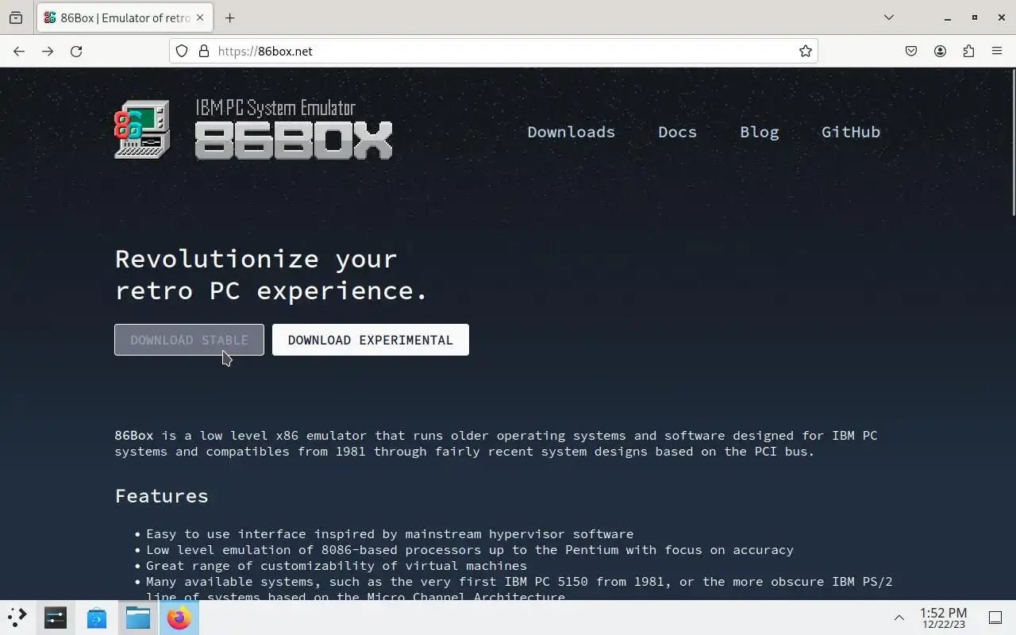Viewport: 1016px width, 635px height.
Task: Open System Settings from the taskbar
Action: click(56, 618)
